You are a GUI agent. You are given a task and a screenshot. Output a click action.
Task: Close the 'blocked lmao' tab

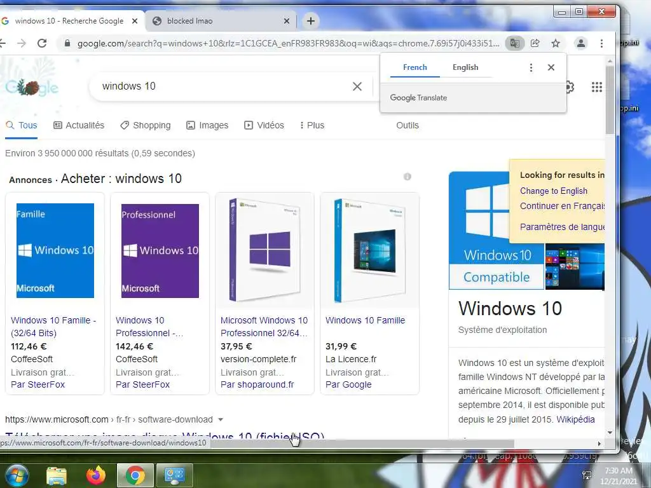tap(287, 21)
